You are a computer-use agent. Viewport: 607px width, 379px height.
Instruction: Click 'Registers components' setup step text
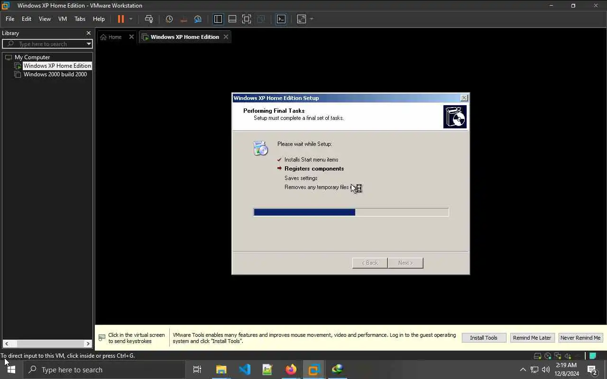pyautogui.click(x=314, y=169)
